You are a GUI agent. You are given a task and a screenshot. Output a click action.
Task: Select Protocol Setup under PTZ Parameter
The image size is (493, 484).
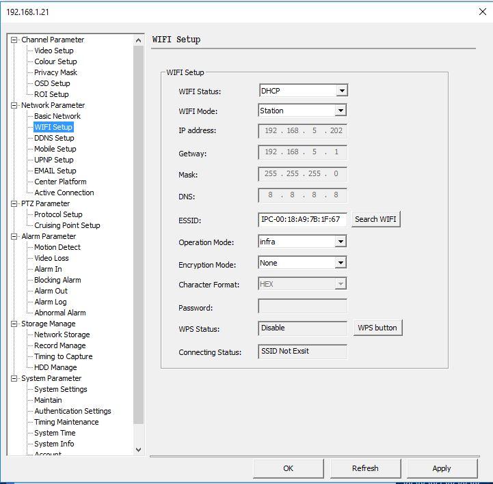click(58, 214)
